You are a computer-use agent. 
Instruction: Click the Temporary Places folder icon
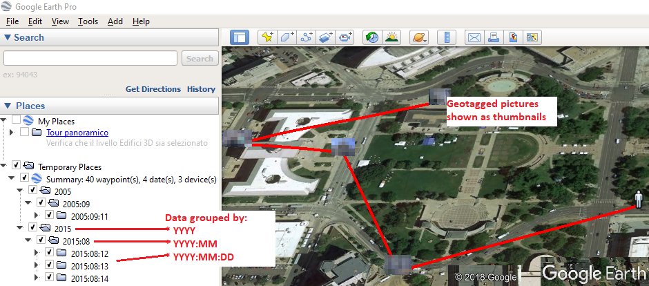pos(28,166)
